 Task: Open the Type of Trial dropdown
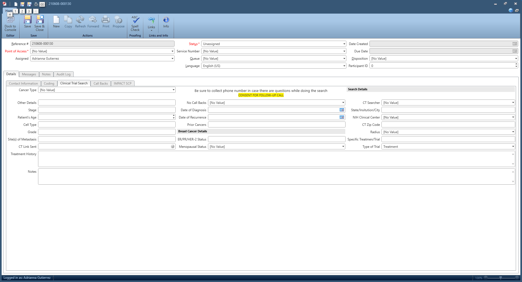coord(513,147)
